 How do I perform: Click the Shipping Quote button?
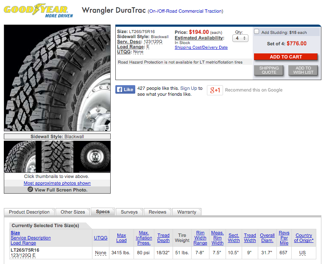tap(269, 70)
